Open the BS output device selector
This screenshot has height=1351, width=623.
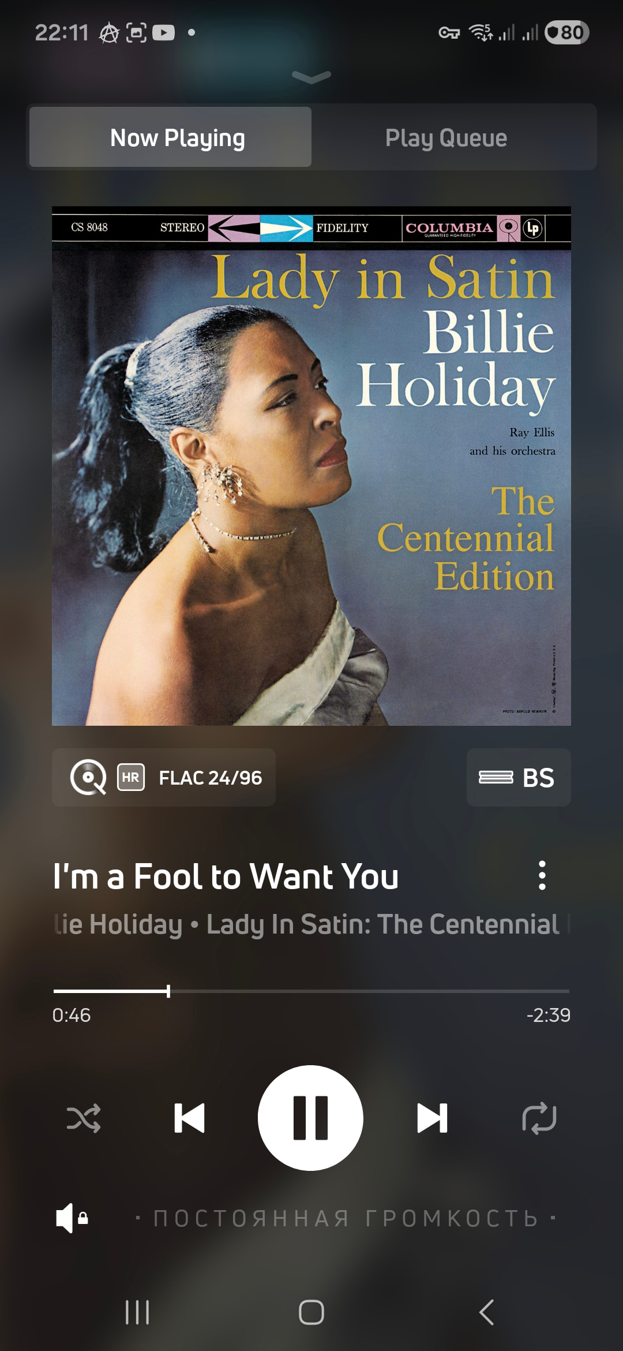coord(519,778)
